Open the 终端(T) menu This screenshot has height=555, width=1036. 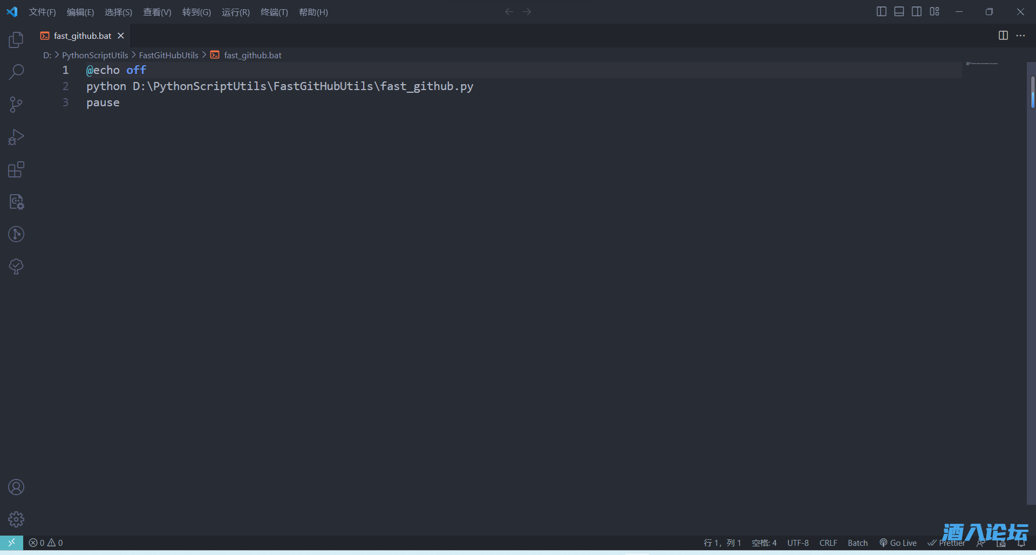[x=274, y=12]
